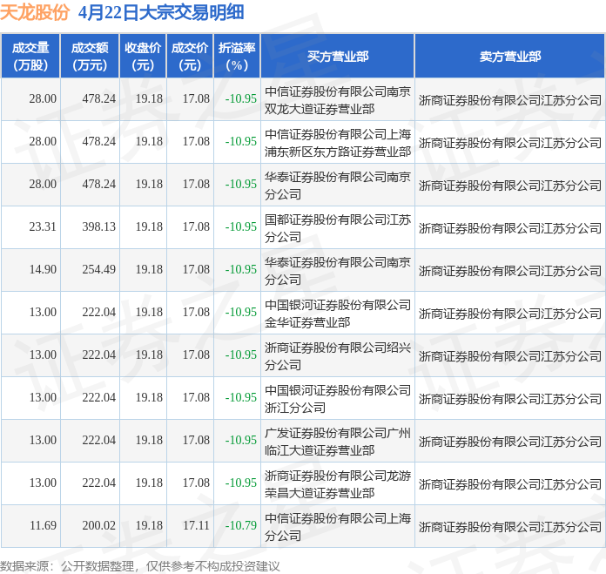Click -10.95 in the 广州临江大道 row
Viewport: 606px width, 574px height.
tap(241, 440)
